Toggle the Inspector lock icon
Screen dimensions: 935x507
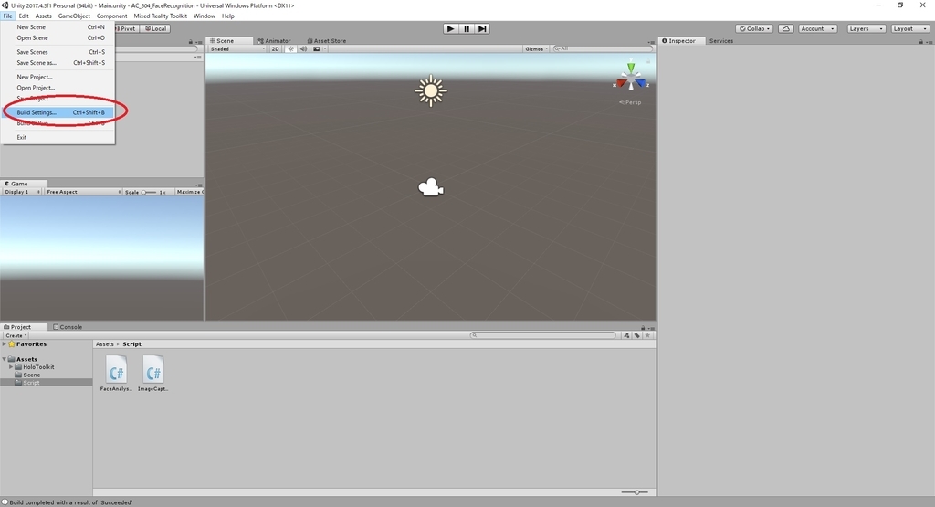point(920,42)
